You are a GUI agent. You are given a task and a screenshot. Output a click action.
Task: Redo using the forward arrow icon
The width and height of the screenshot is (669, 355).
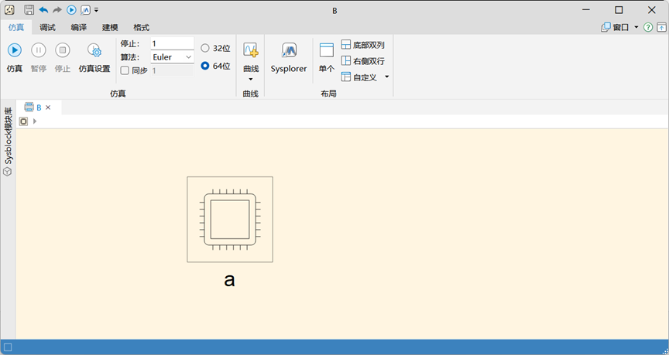point(57,10)
